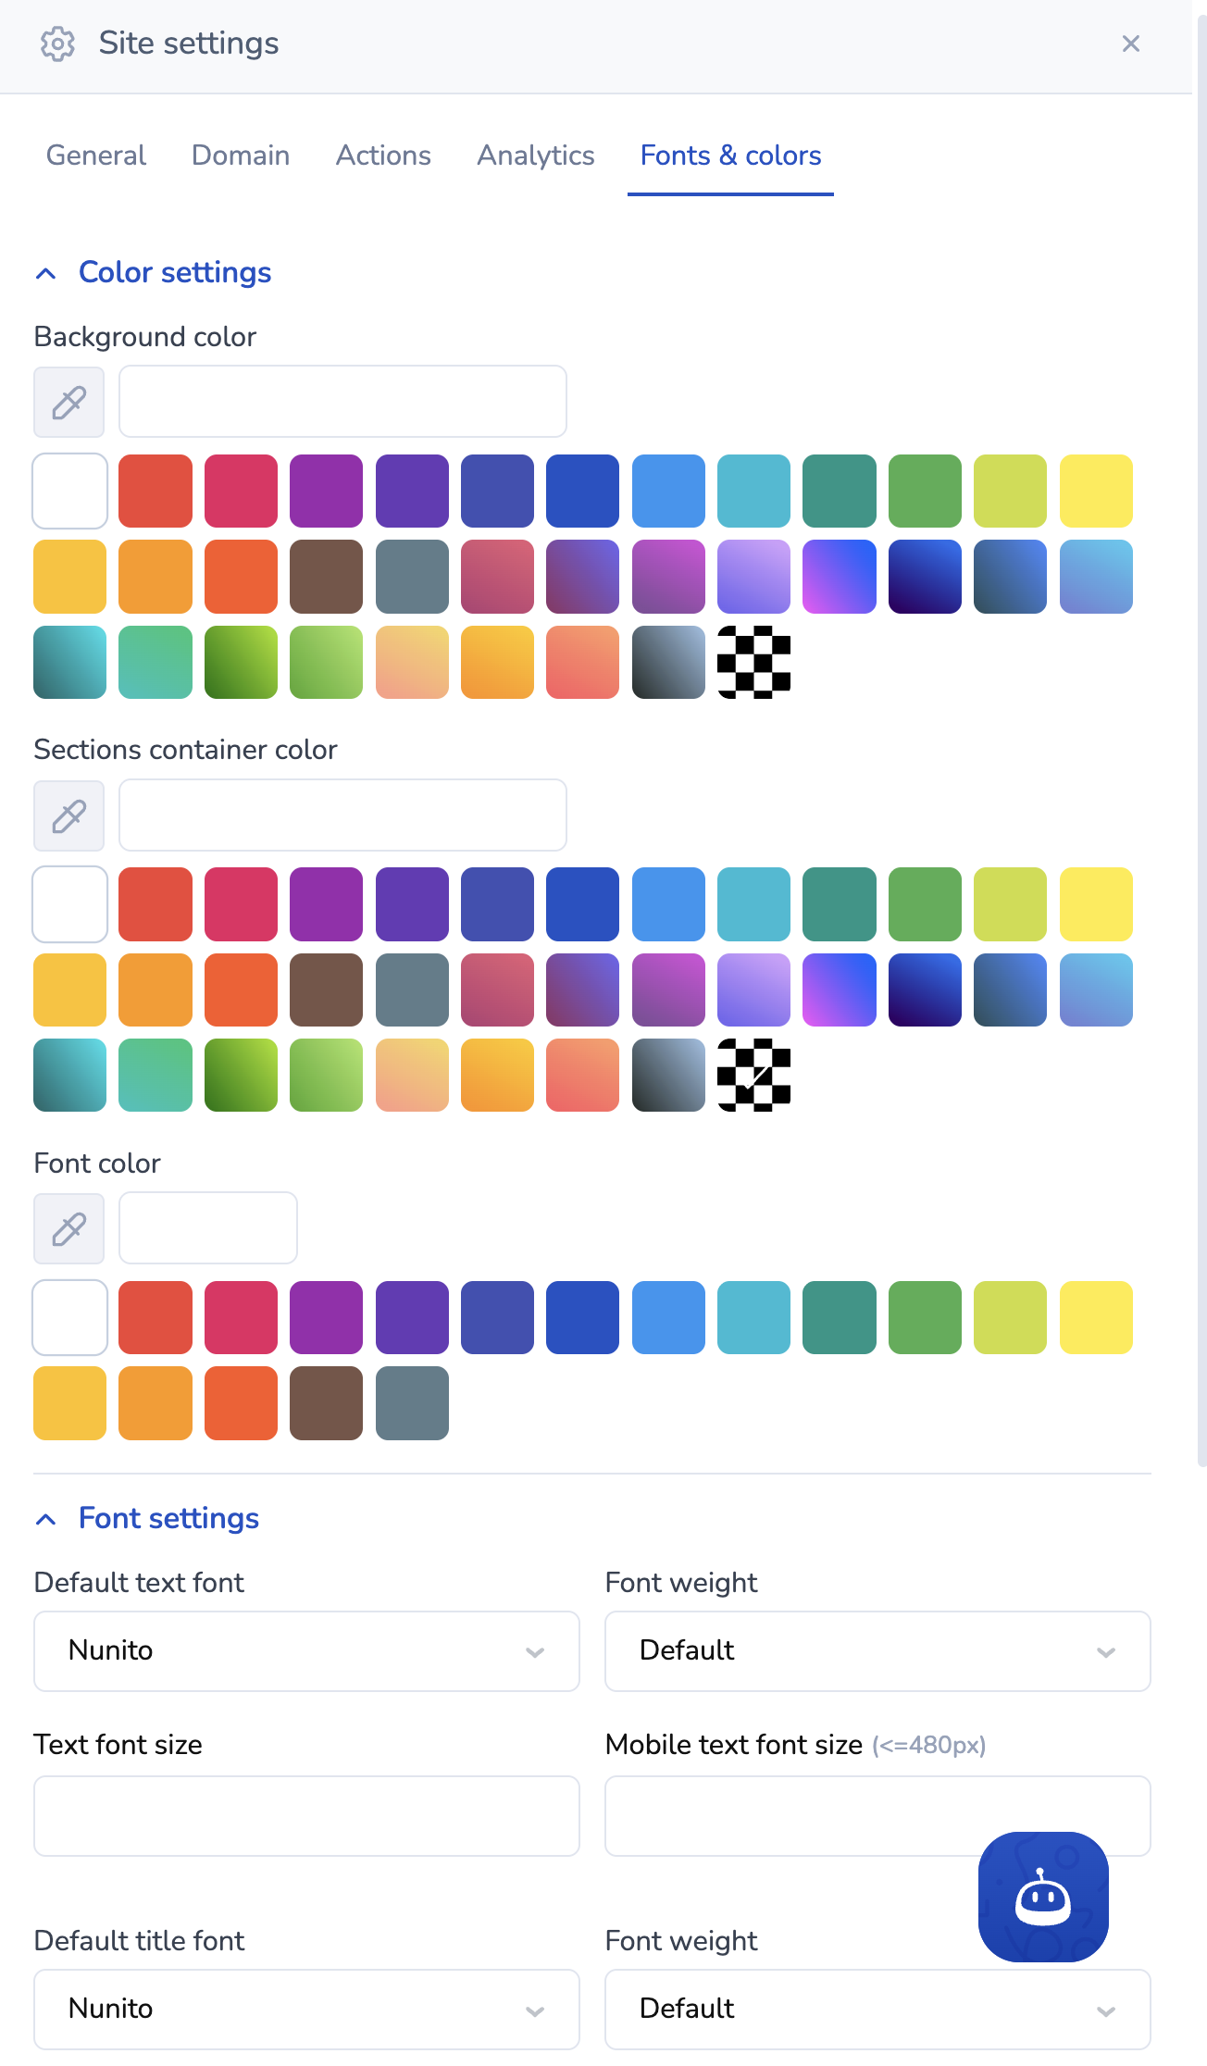The height and width of the screenshot is (2066, 1207).
Task: Click the Site settings gear icon
Action: [x=57, y=44]
